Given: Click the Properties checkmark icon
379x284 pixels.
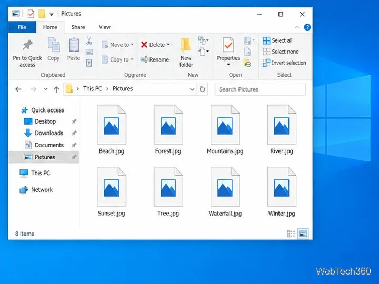Looking at the screenshot, I should [228, 45].
